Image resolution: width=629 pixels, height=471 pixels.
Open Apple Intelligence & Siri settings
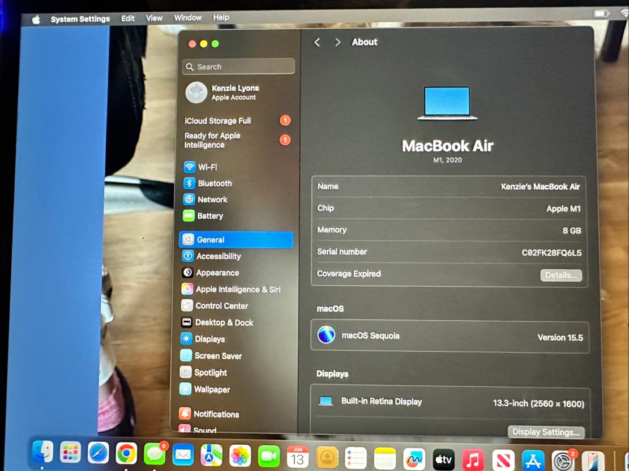click(x=232, y=289)
